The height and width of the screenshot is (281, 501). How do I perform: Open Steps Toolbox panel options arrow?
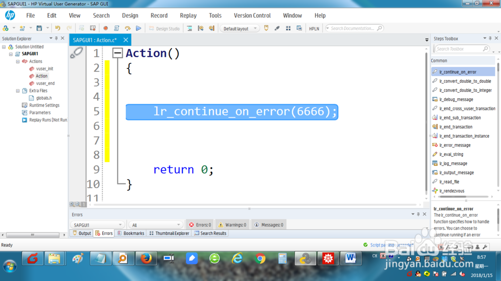(x=484, y=38)
